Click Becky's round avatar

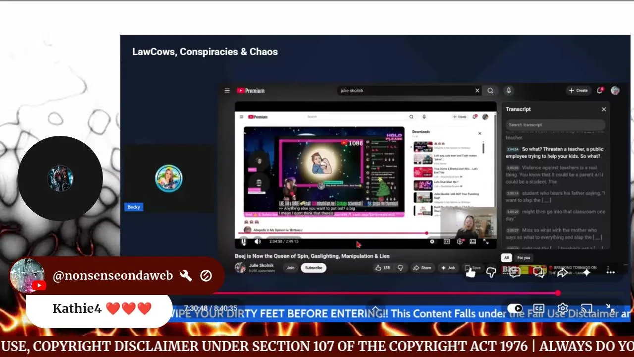tap(169, 178)
